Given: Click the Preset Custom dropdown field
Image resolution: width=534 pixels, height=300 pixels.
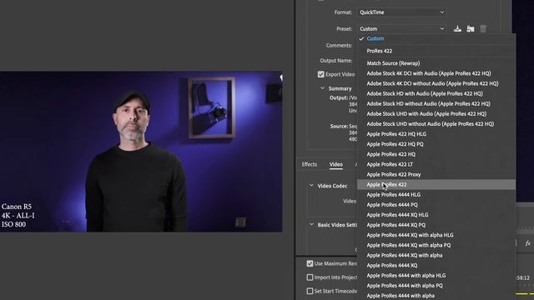Looking at the screenshot, I should 402,29.
